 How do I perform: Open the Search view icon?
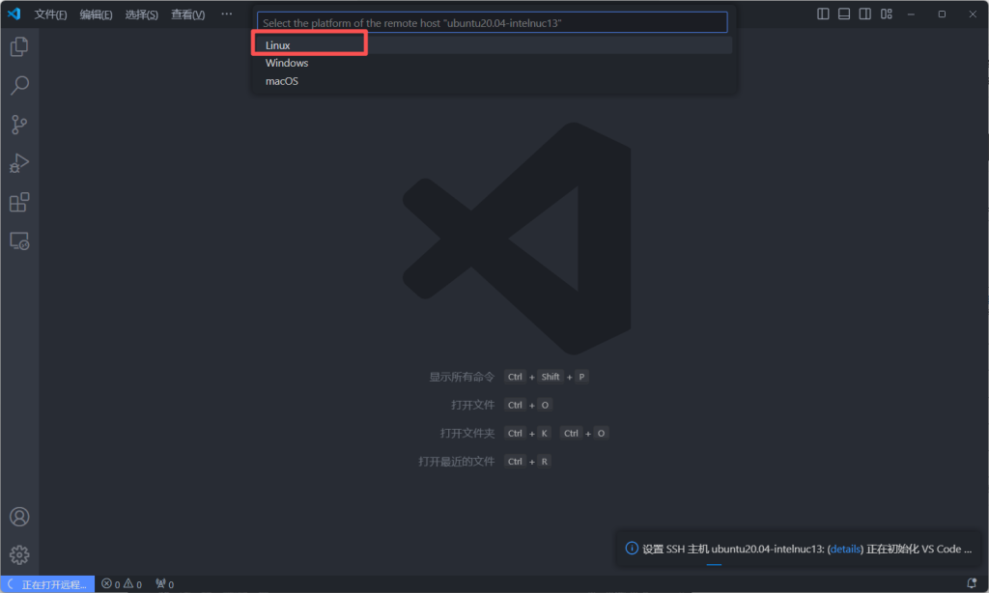19,86
